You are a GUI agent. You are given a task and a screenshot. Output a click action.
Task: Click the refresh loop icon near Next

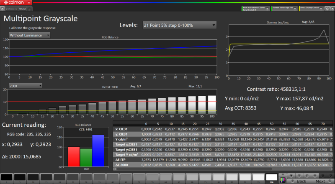click(322, 176)
